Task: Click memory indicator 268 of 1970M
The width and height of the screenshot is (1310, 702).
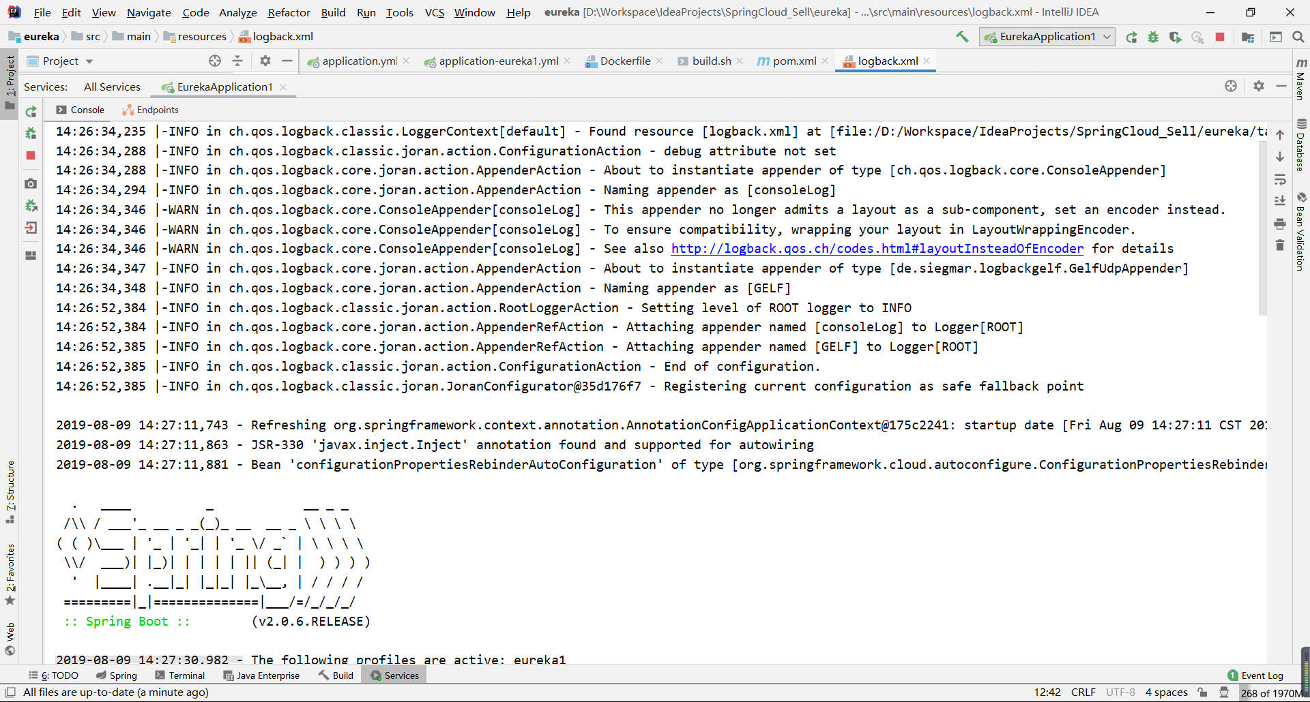Action: tap(1270, 693)
